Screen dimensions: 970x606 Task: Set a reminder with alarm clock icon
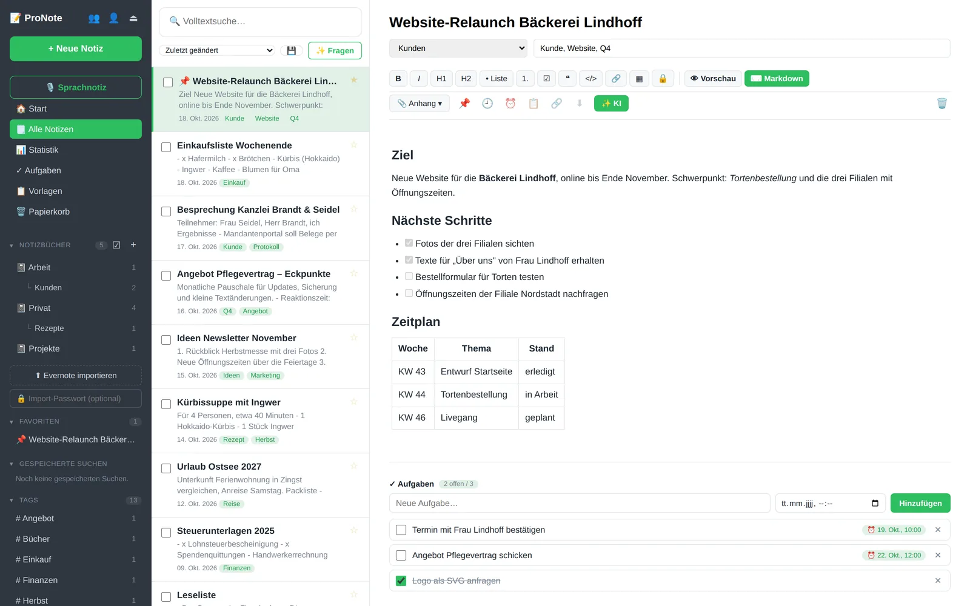tap(510, 104)
